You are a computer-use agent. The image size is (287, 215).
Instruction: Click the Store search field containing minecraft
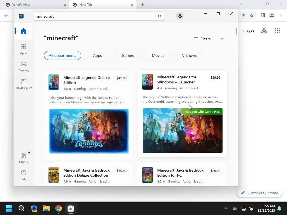[99, 16]
